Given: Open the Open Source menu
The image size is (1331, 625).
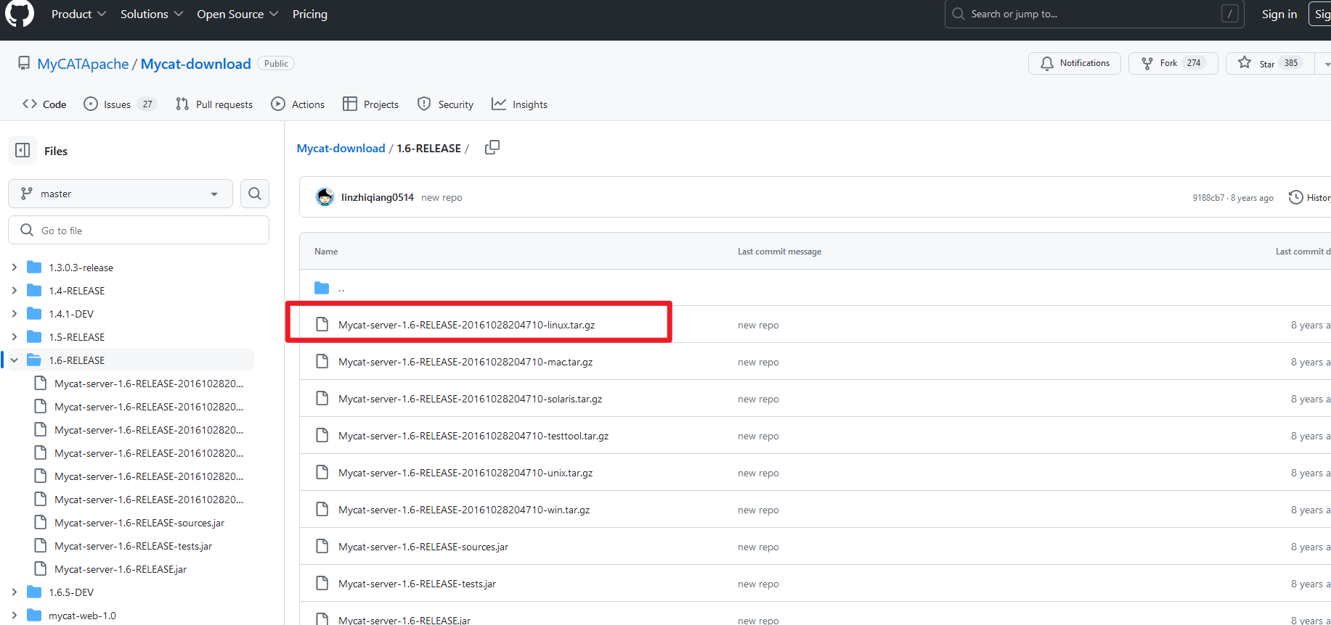Looking at the screenshot, I should (237, 14).
